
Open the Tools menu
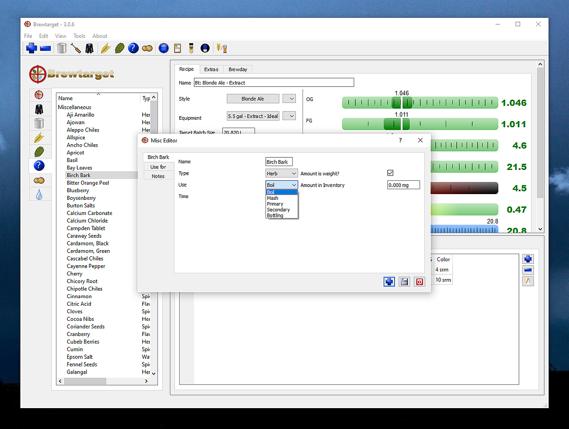coord(79,36)
